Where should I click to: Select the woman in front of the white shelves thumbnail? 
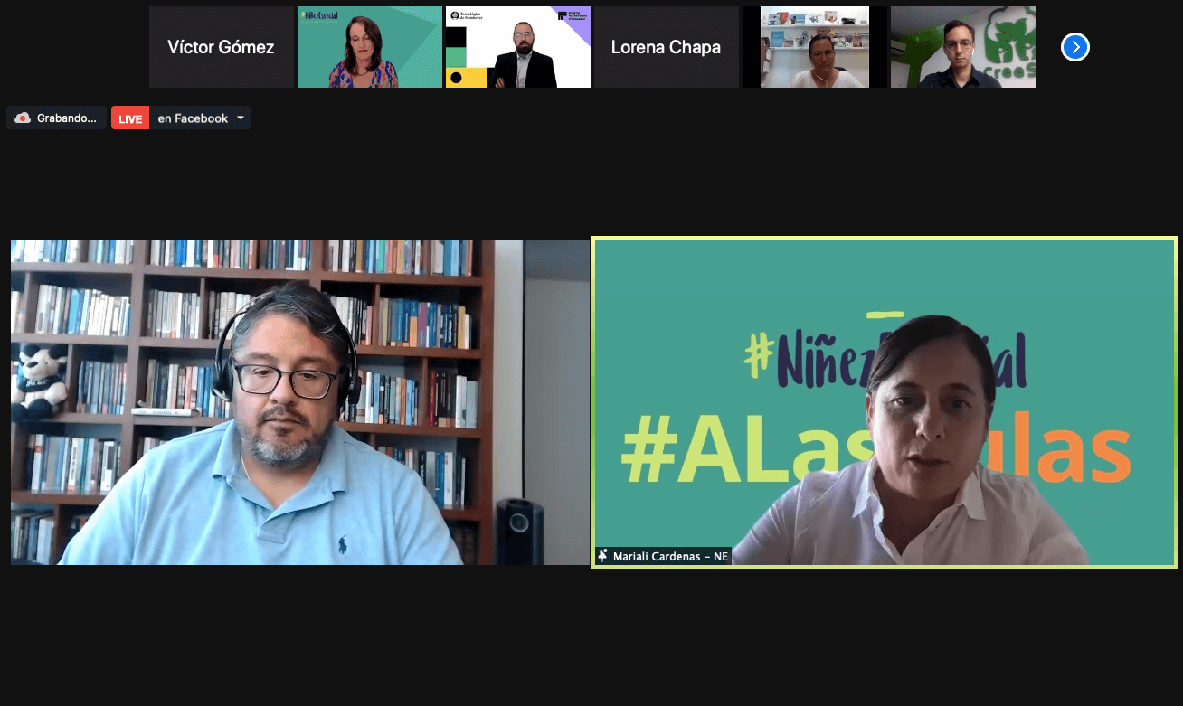pyautogui.click(x=814, y=47)
